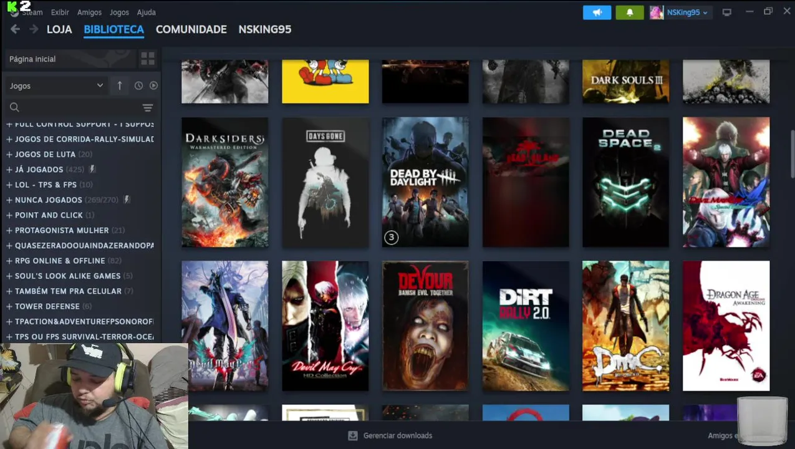Screen dimensions: 795x449
Task: Click the badge 3 on Dead by Daylight
Action: (x=391, y=237)
